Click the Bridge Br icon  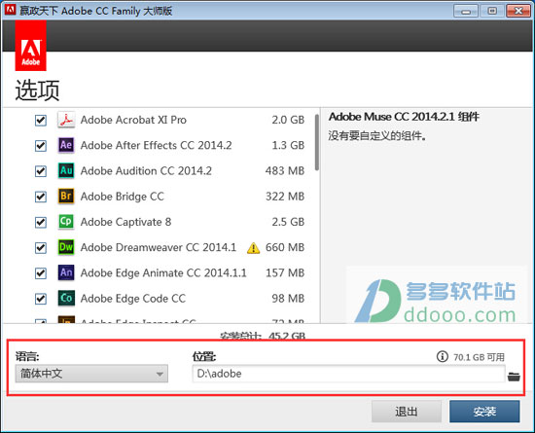[x=66, y=197]
